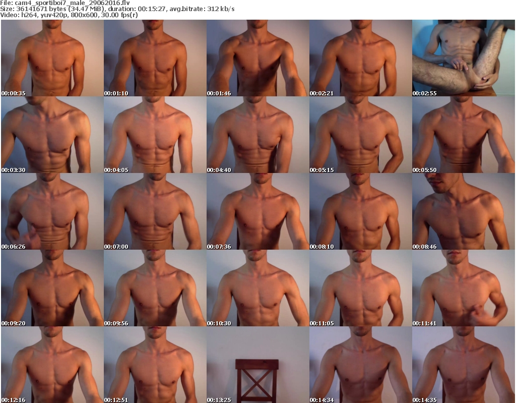This screenshot has height=403, width=516.
Task: Click the 00:09:56 timestamp label
Action: (x=116, y=323)
